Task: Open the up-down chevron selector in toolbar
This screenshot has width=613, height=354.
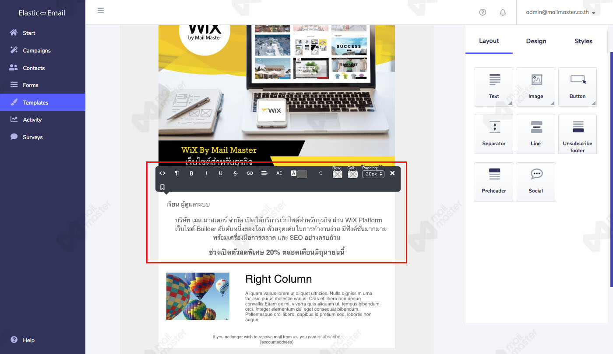Action: point(321,173)
